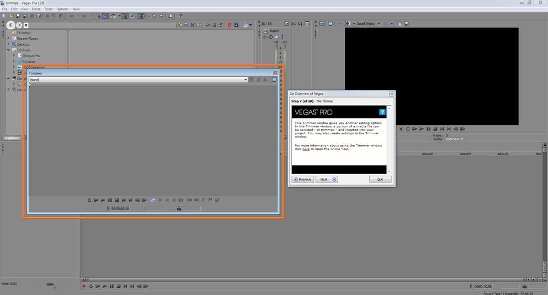Viewport: 548px width, 295px height.
Task: Pause playback in the Trimmer
Action: coord(110,200)
